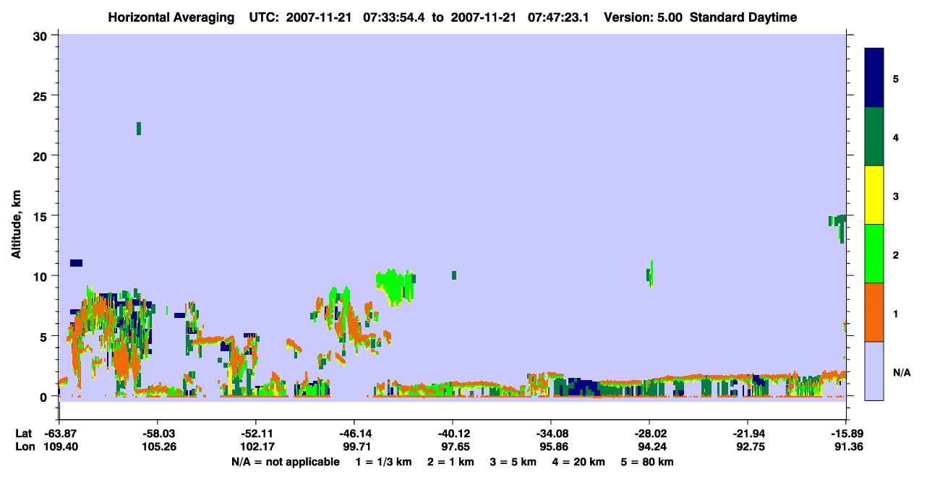Click the latitude label -52.11
The width and height of the screenshot is (940, 482).
point(255,434)
